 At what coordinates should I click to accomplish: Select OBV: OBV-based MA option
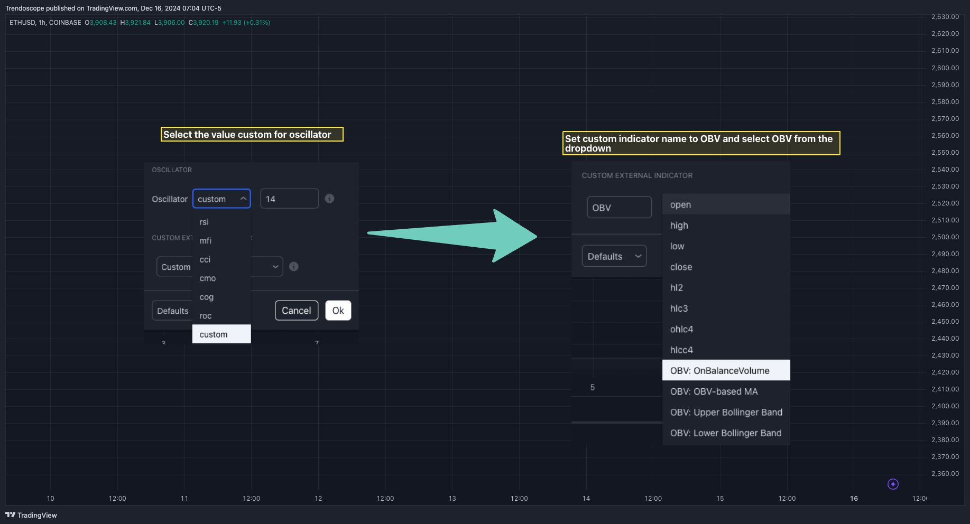point(726,391)
